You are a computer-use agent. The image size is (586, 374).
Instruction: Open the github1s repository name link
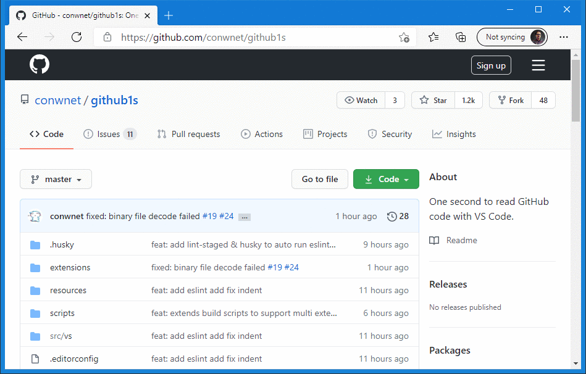coord(114,100)
